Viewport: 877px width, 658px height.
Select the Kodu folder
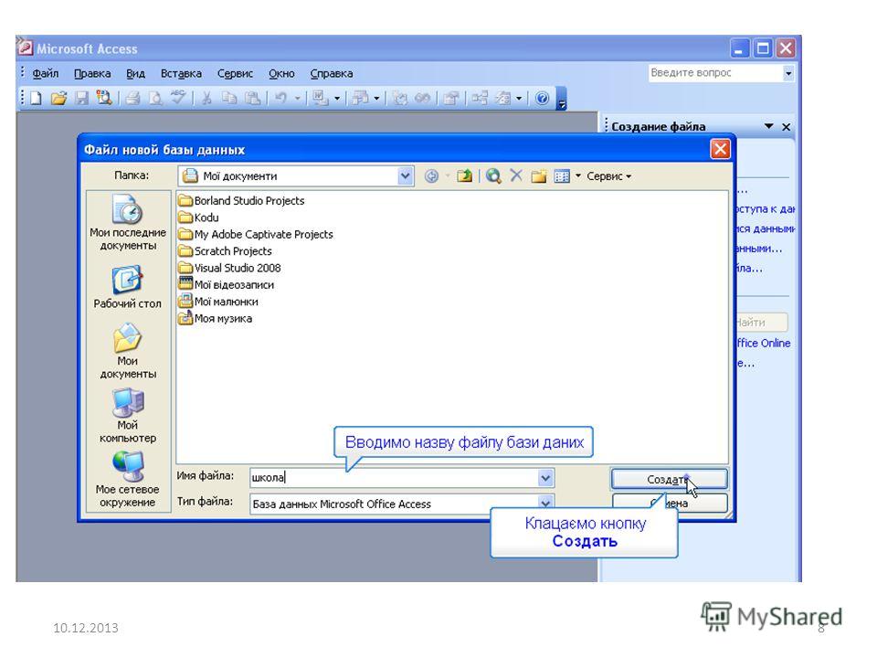tap(198, 218)
